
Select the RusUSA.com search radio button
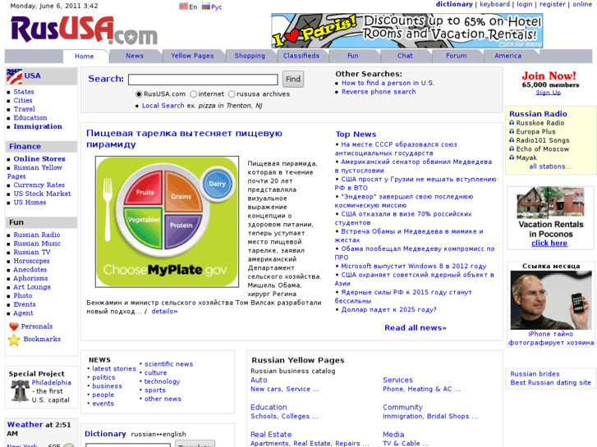point(139,94)
